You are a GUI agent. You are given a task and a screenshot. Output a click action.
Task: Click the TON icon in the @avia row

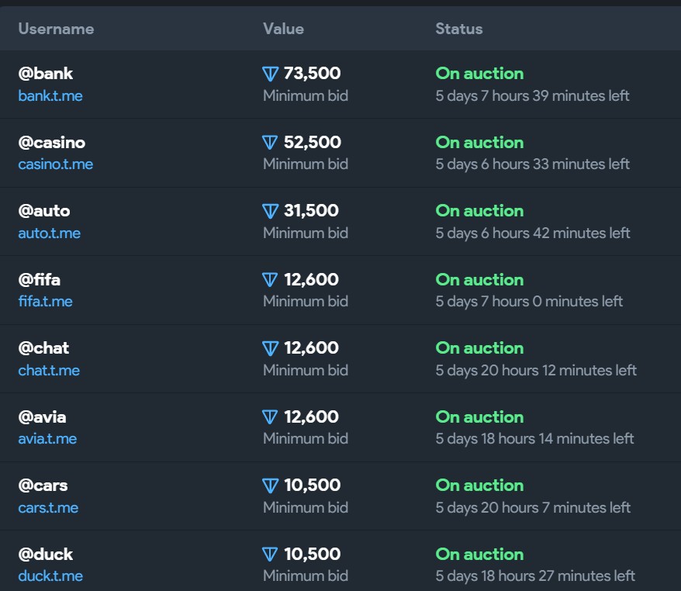[x=270, y=417]
